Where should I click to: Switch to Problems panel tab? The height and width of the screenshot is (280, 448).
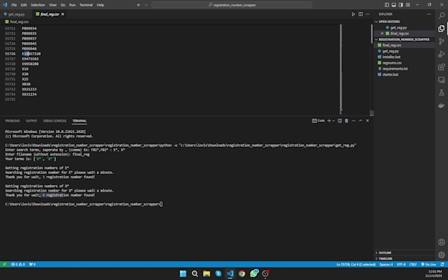point(13,121)
